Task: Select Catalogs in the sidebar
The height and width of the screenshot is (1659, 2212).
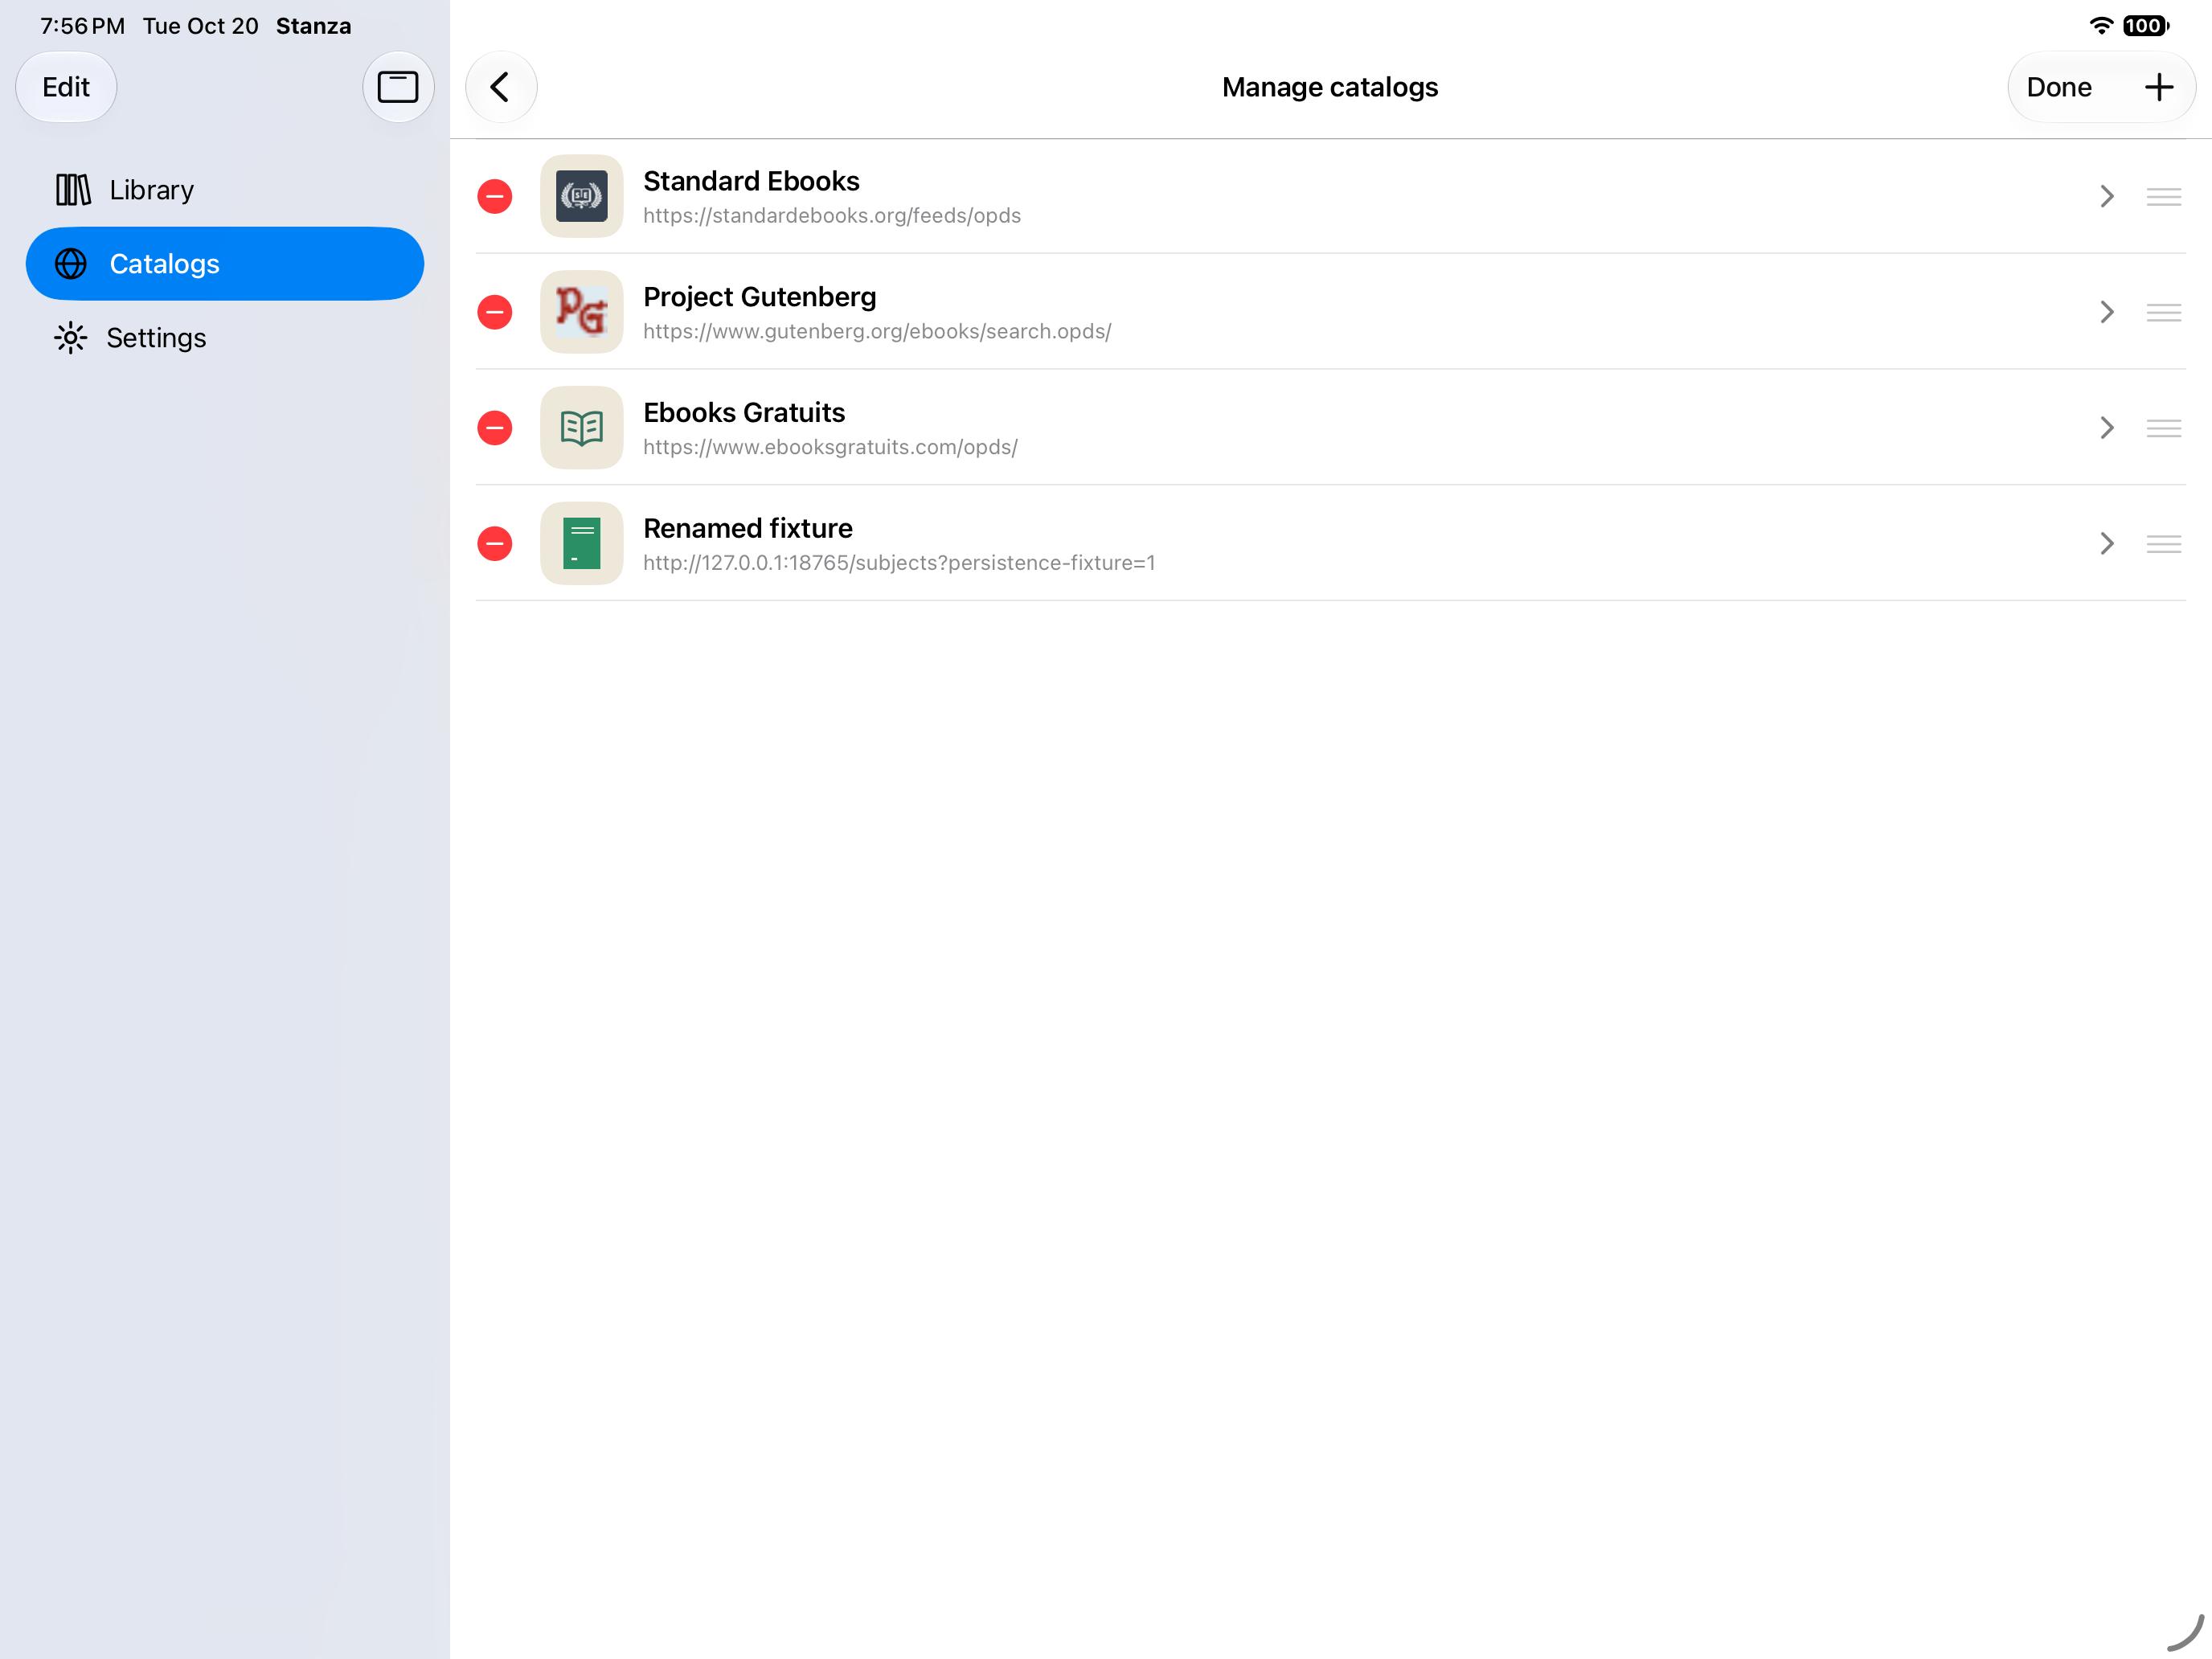Action: (x=225, y=264)
